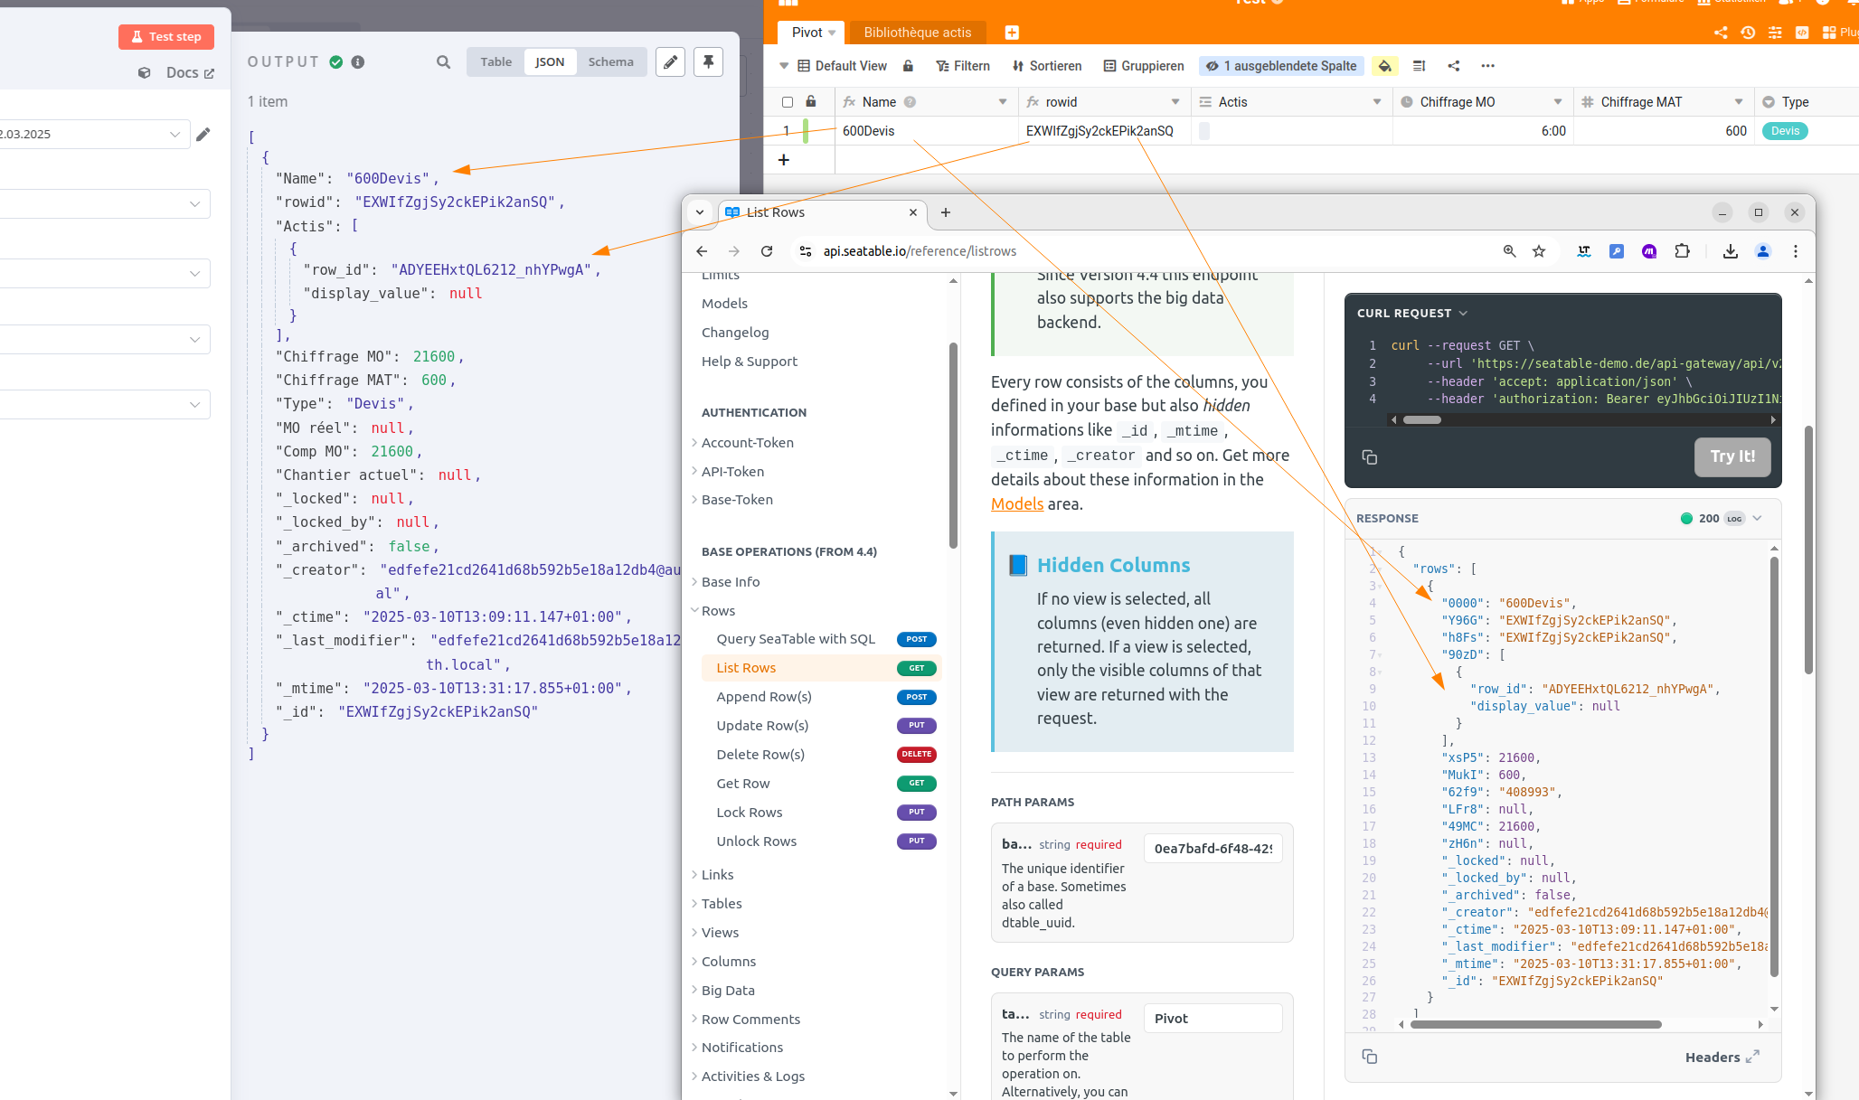
Task: Open Append Row(s) endpoint
Action: click(820, 697)
